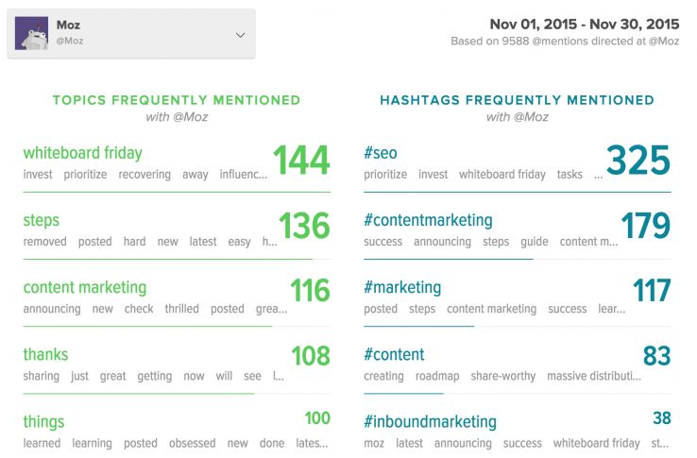
Task: Select the 'whiteboard friday' topic
Action: 82,153
